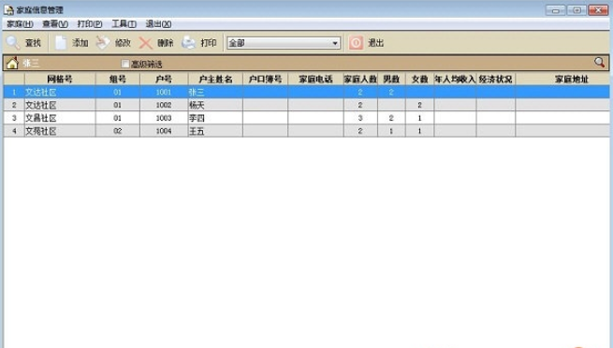
Task: Click the 张三 text in the filter bar
Action: (31, 63)
